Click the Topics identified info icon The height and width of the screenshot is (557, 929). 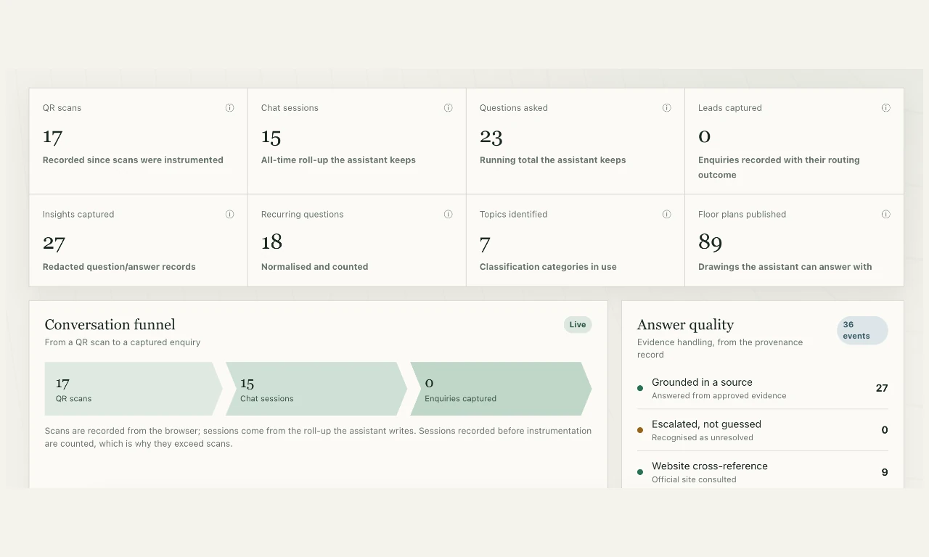pyautogui.click(x=666, y=215)
